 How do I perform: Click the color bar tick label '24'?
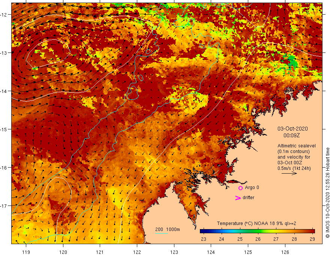click(221, 239)
